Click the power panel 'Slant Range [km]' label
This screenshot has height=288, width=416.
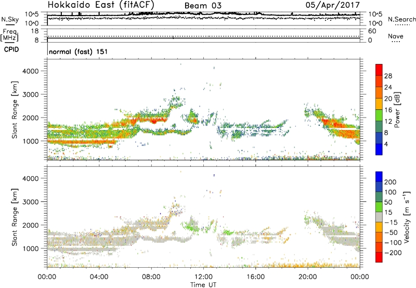[15, 110]
